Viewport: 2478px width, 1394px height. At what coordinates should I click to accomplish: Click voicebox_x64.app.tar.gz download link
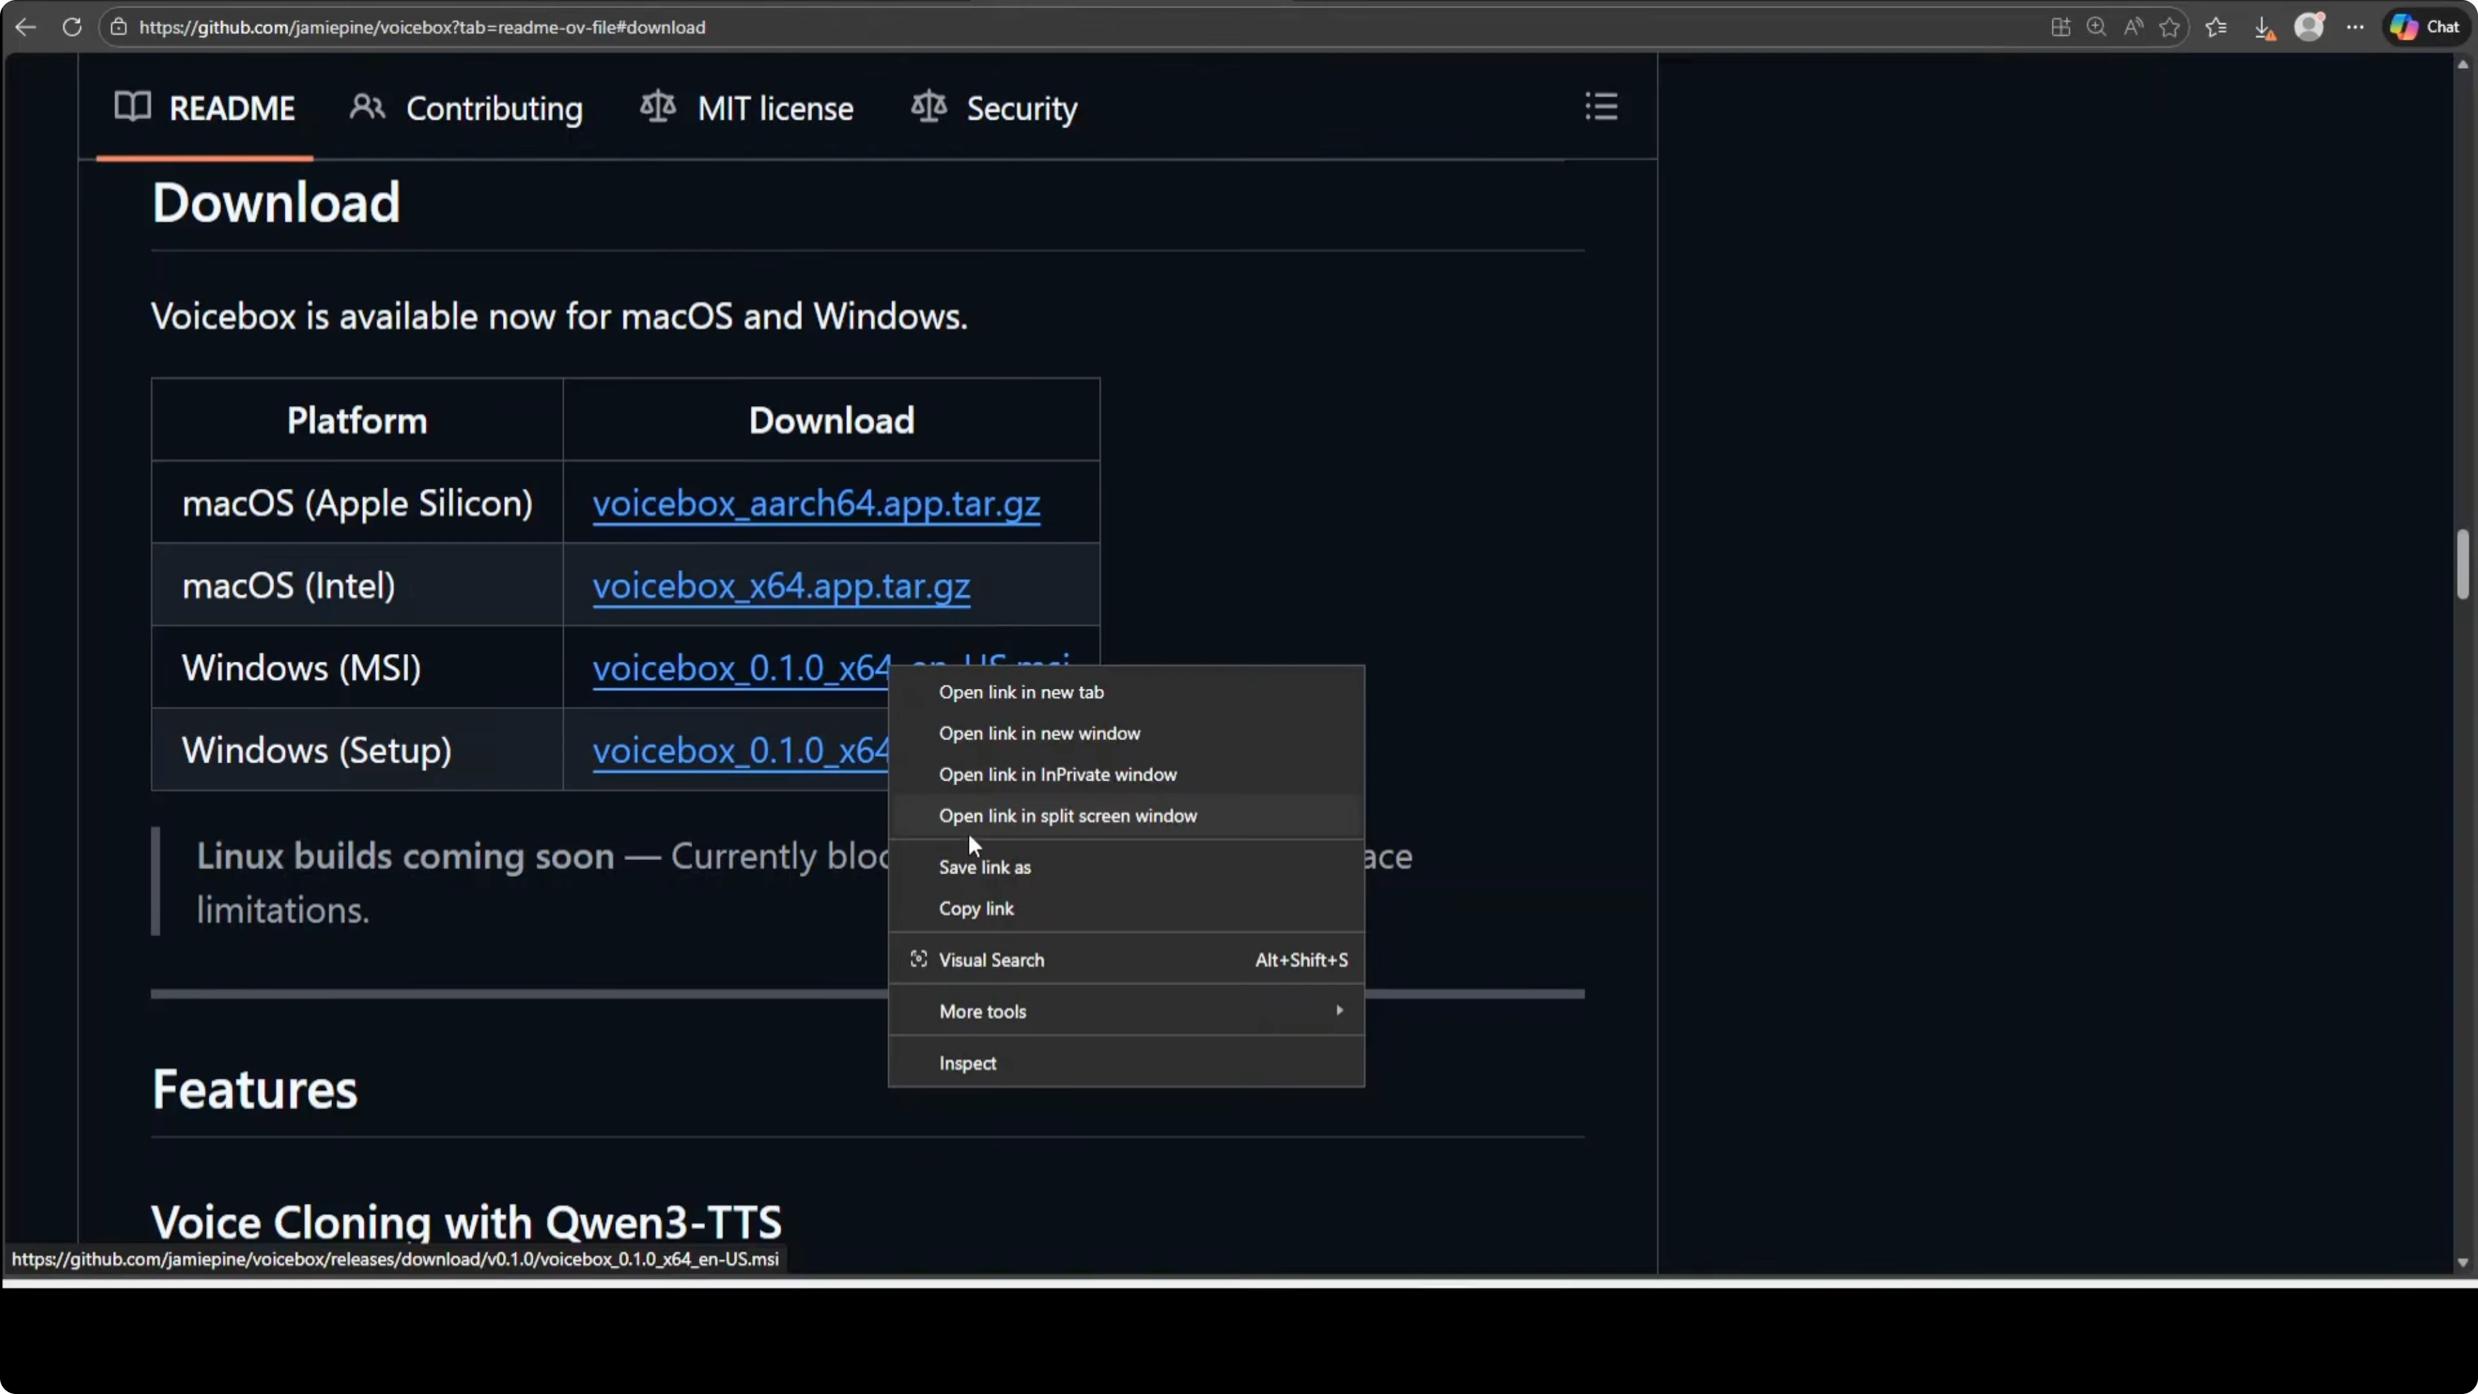pyautogui.click(x=780, y=585)
